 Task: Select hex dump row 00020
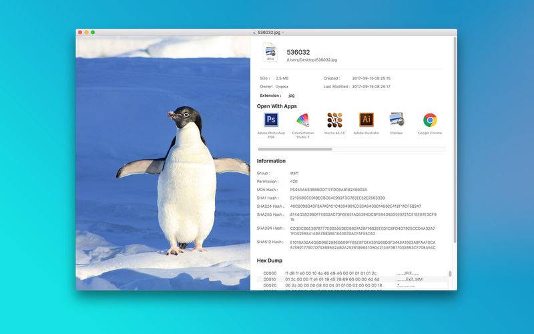click(352, 286)
